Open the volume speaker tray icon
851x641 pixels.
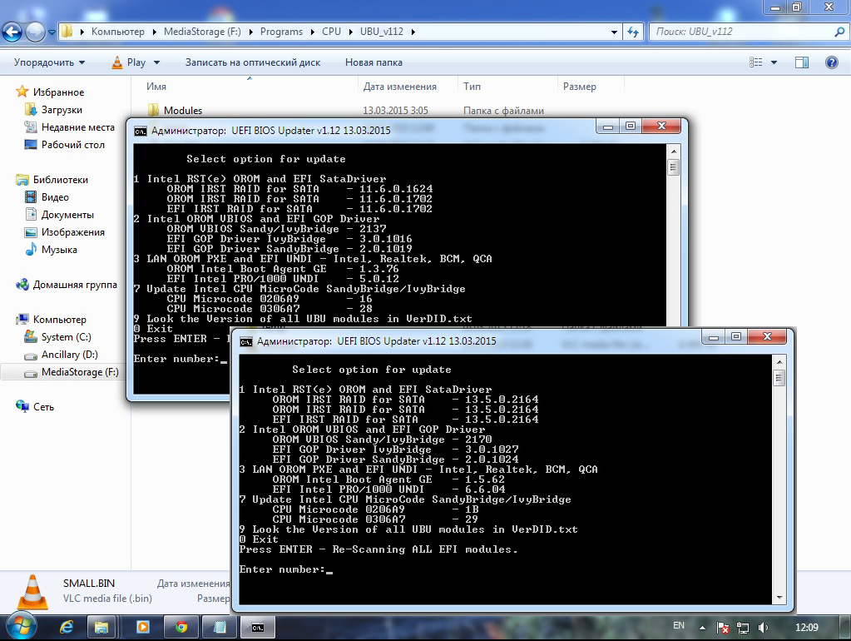tap(763, 628)
